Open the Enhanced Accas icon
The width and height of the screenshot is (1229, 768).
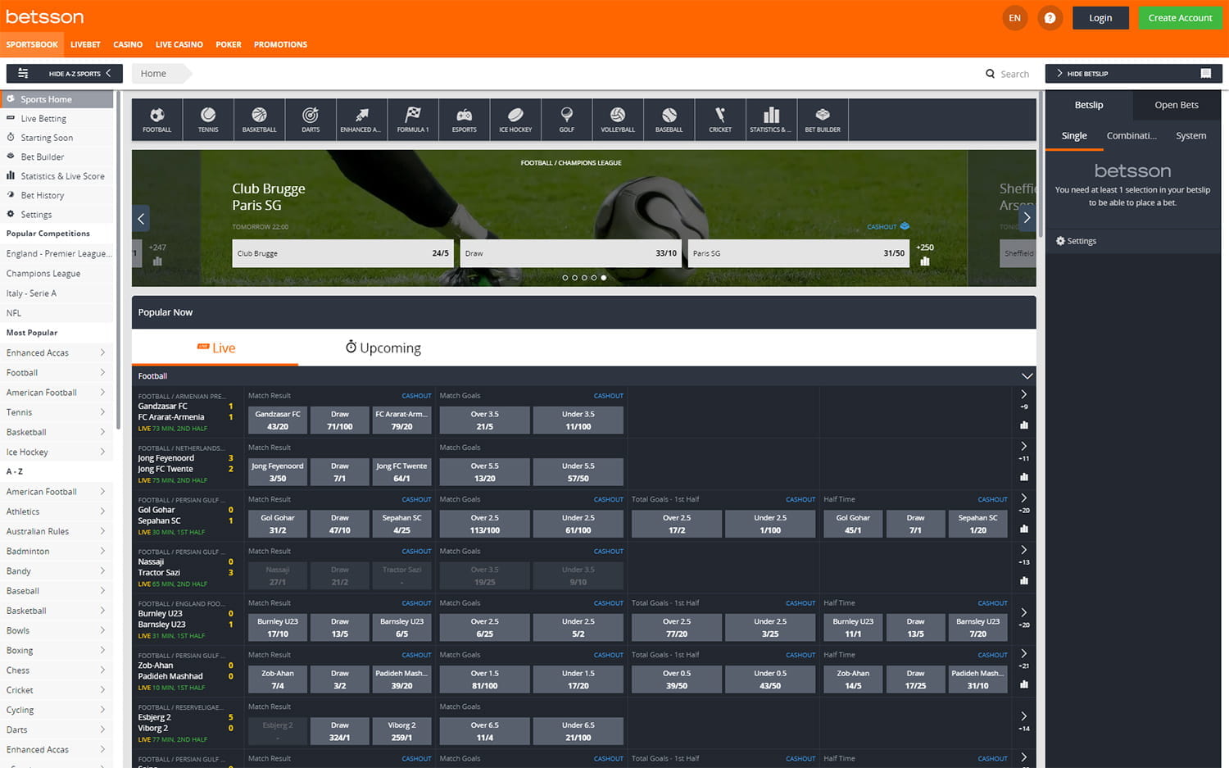pyautogui.click(x=361, y=120)
